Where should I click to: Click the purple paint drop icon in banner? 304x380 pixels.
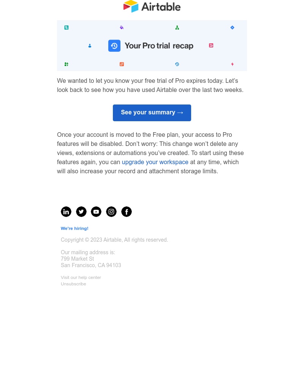pyautogui.click(x=122, y=27)
